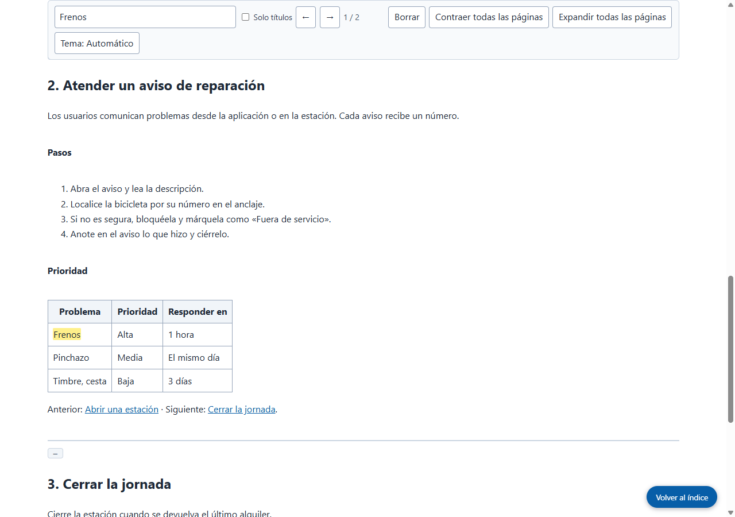Click step mentioning «Fuera de servicio»
Image resolution: width=735 pixels, height=517 pixels.
(x=200, y=219)
